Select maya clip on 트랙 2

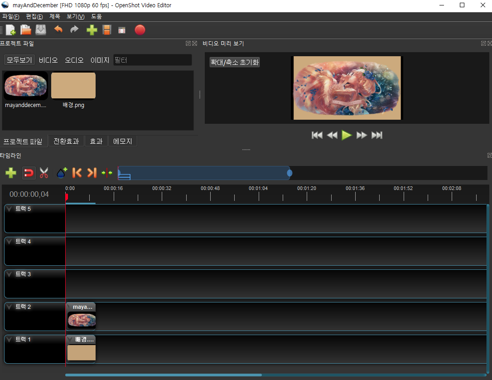(x=81, y=317)
